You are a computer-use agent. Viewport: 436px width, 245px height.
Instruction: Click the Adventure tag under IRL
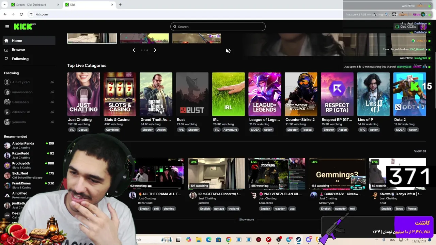pyautogui.click(x=230, y=130)
